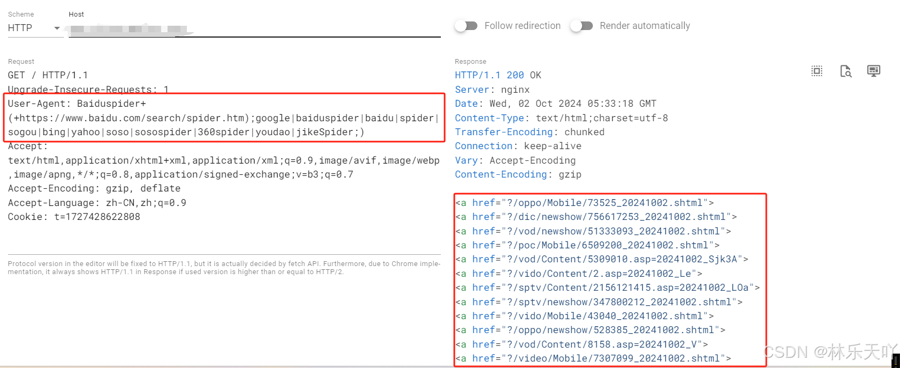The height and width of the screenshot is (368, 900).
Task: Click the GET / HTTP/1.1 request line
Action: (48, 75)
